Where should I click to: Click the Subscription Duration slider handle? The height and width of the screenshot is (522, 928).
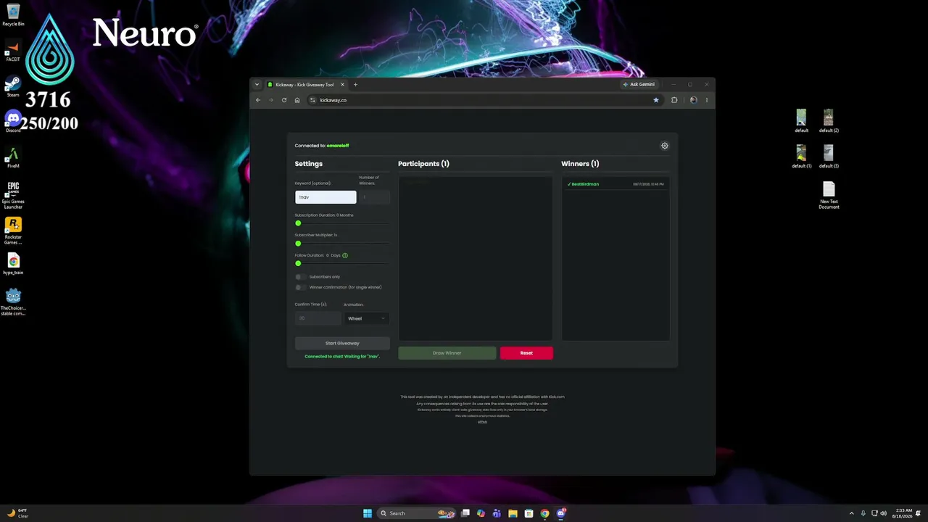[x=298, y=223]
